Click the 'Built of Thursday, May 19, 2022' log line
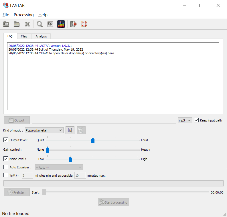 pos(46,49)
